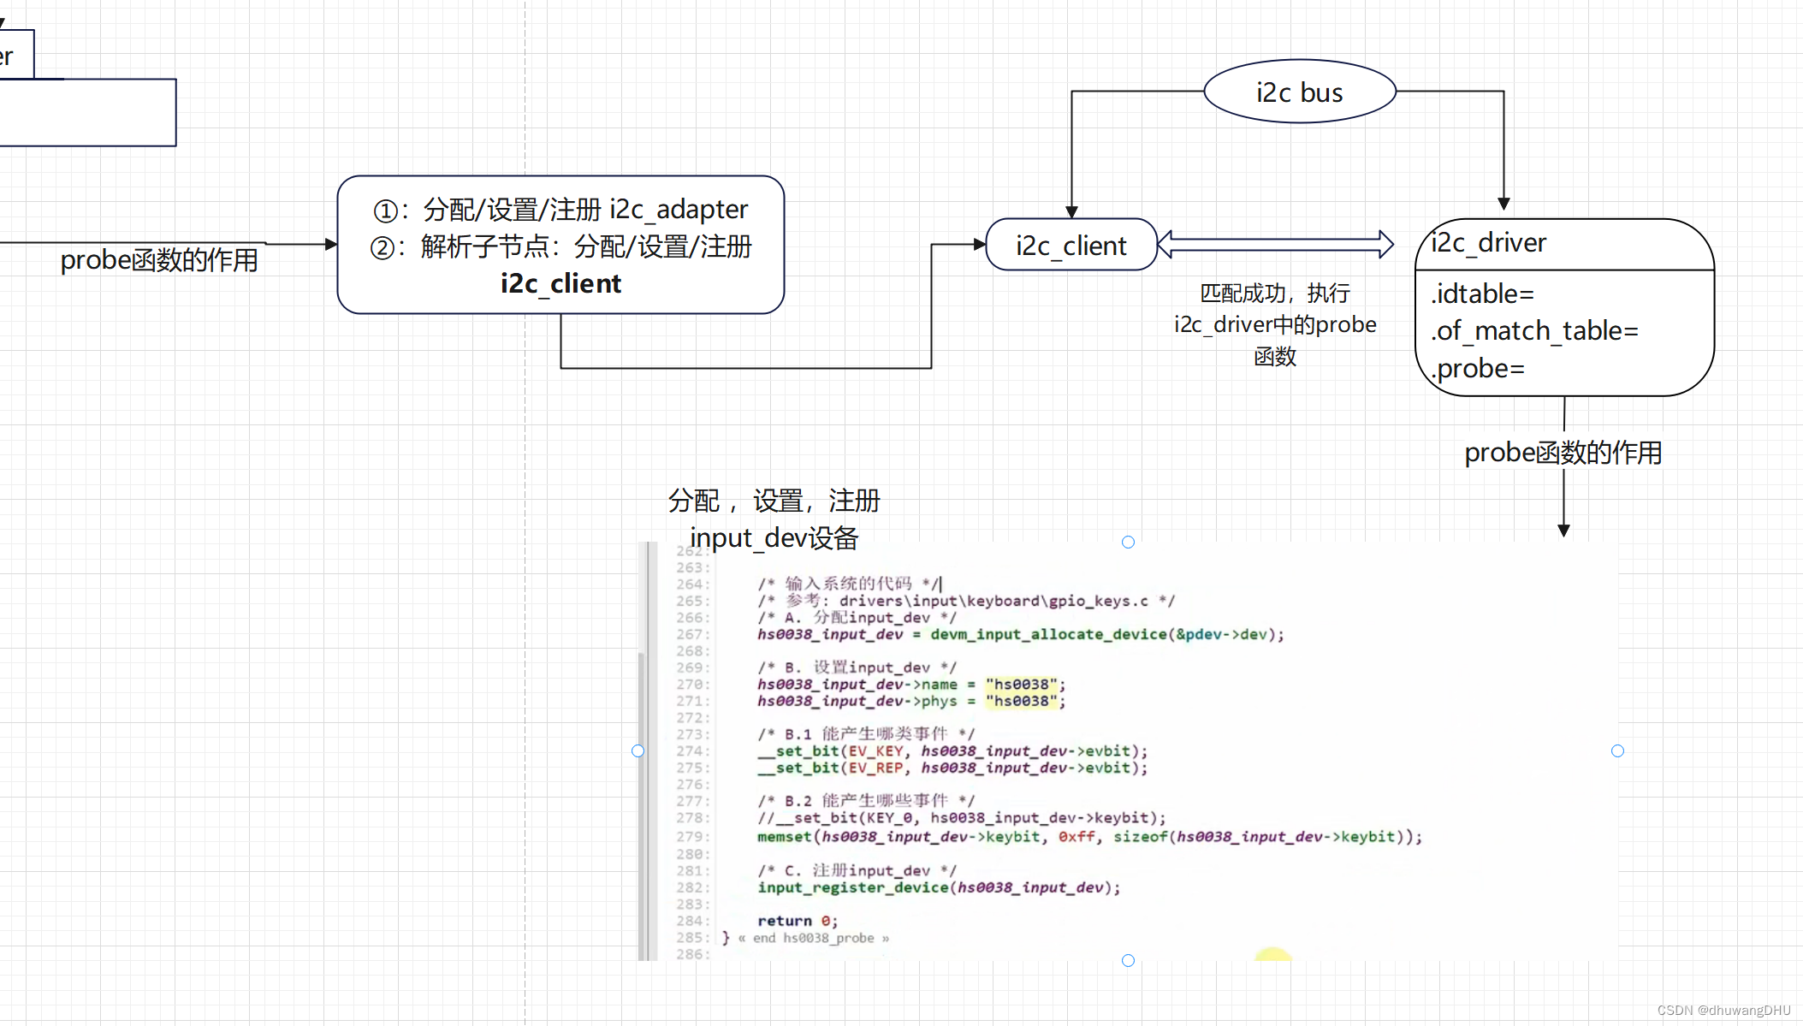This screenshot has height=1026, width=1803.
Task: Click the .idtable= line in i2c_driver box
Action: click(x=1482, y=294)
